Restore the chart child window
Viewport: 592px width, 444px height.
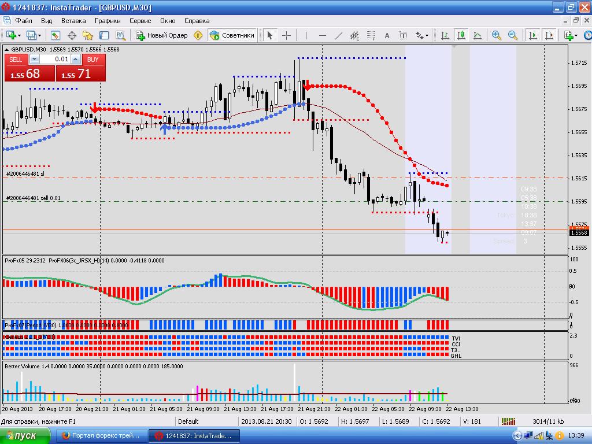pyautogui.click(x=576, y=21)
